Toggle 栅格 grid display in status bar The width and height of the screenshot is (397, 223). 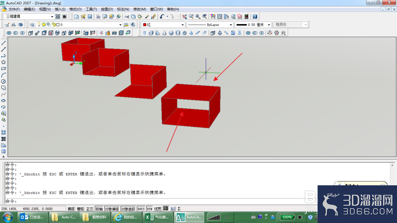coord(80,209)
